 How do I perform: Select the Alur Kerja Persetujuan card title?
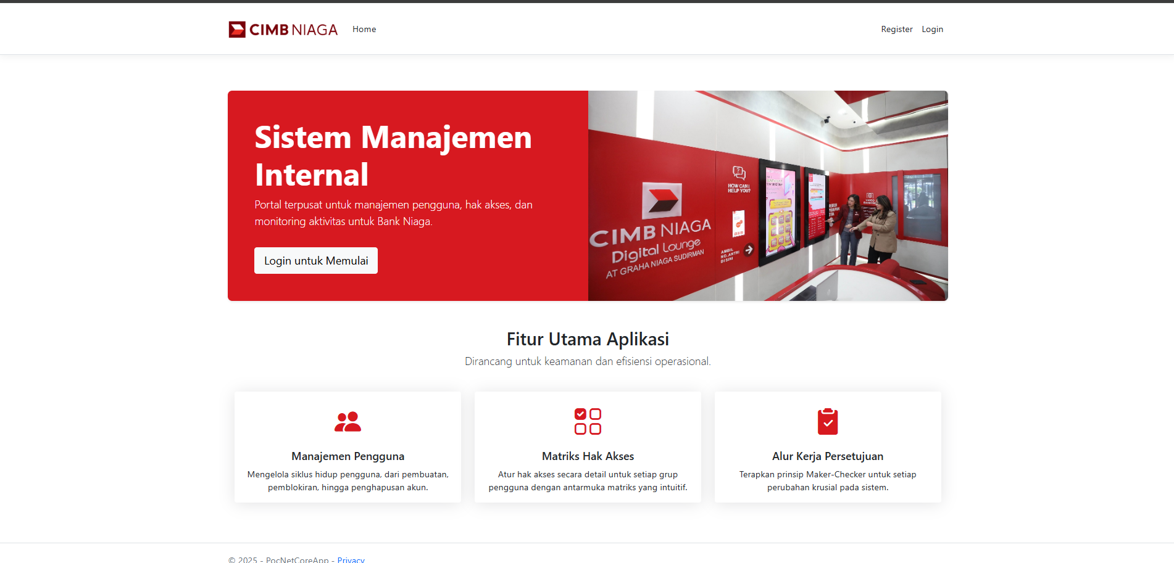(828, 456)
